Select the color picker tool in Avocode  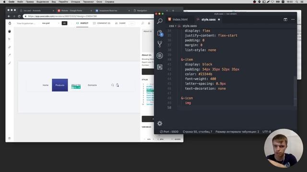click(x=10, y=55)
